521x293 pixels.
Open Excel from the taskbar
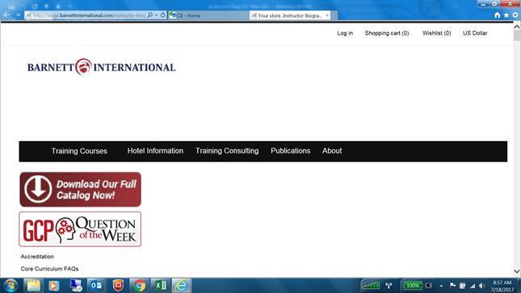click(161, 286)
